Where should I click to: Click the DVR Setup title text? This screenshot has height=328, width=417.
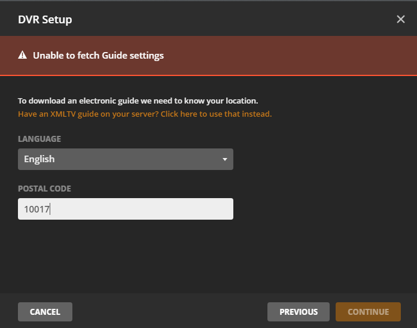(x=45, y=20)
